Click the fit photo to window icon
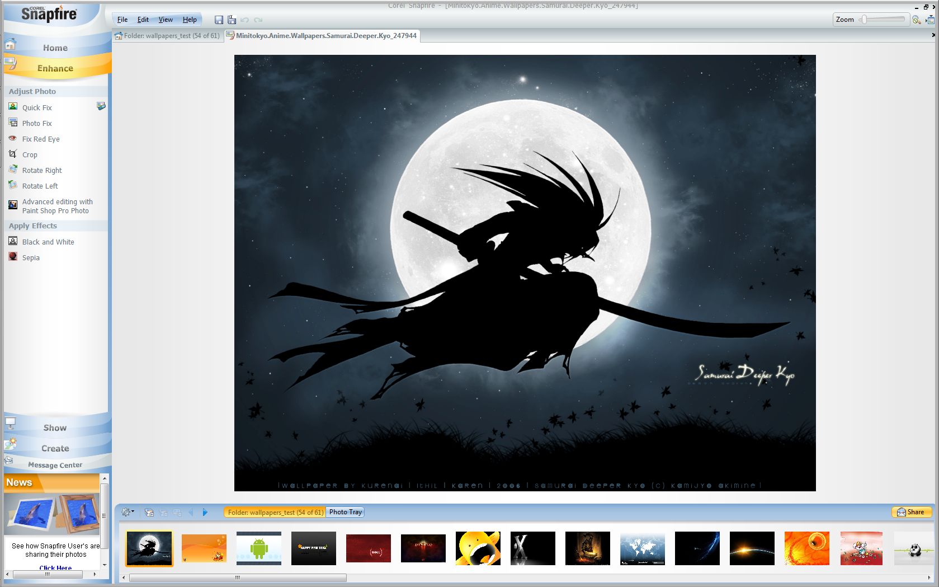 [930, 20]
